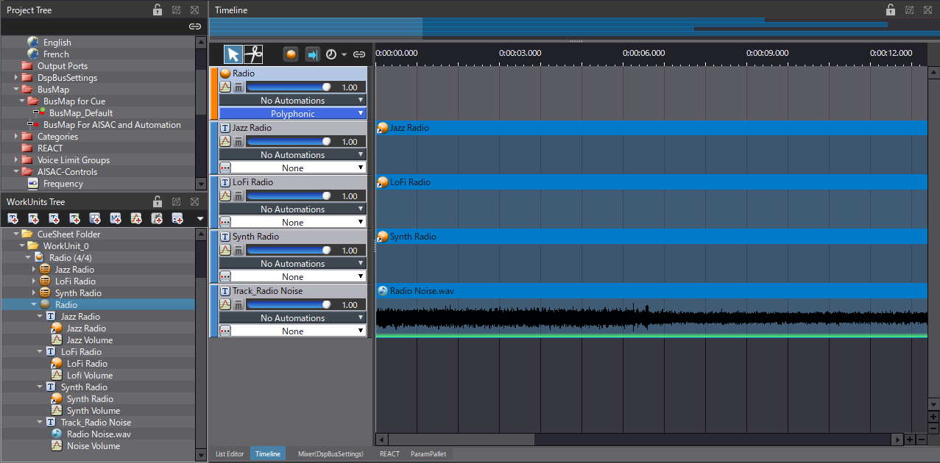Screen dimensions: 940x463
Task: Zoom in timeline with horizontal plus button
Action: coord(910,439)
